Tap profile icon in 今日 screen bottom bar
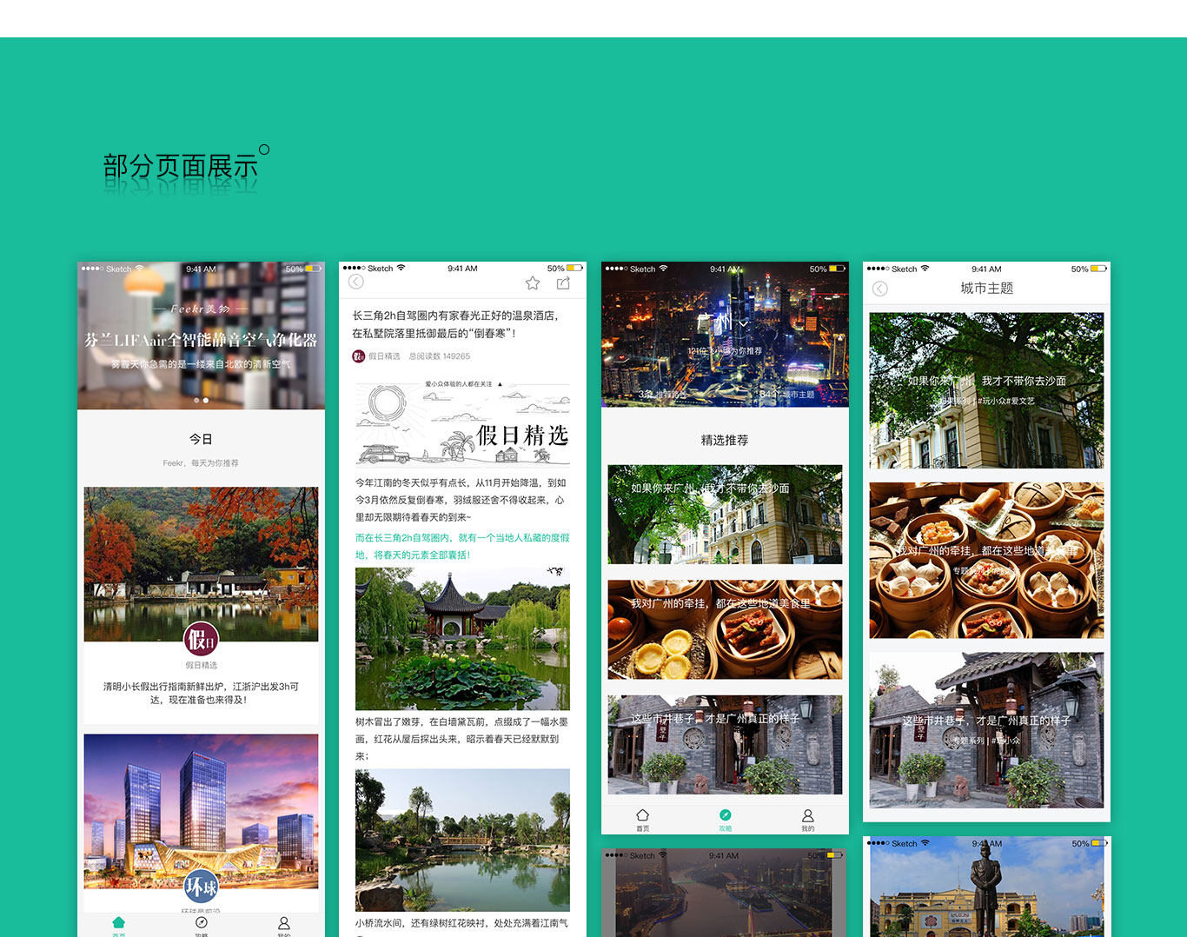The height and width of the screenshot is (937, 1187). (284, 923)
